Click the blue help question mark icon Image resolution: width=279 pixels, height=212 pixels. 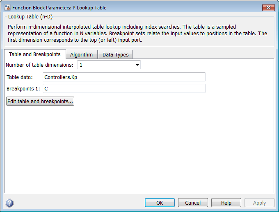click(x=9, y=203)
